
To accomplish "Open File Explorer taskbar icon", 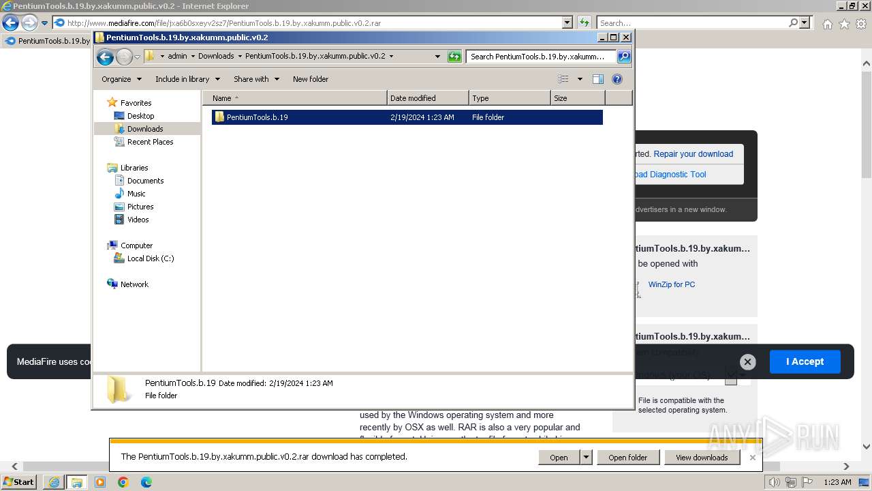I will pos(76,482).
